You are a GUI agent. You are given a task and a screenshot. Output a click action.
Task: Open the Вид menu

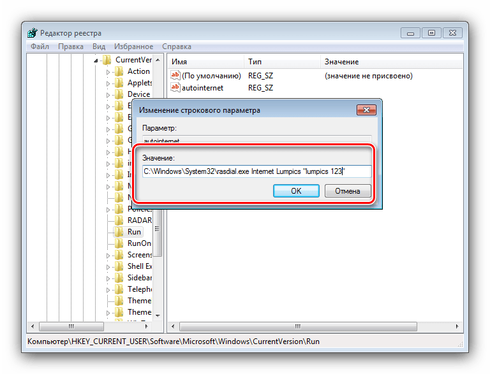(99, 47)
